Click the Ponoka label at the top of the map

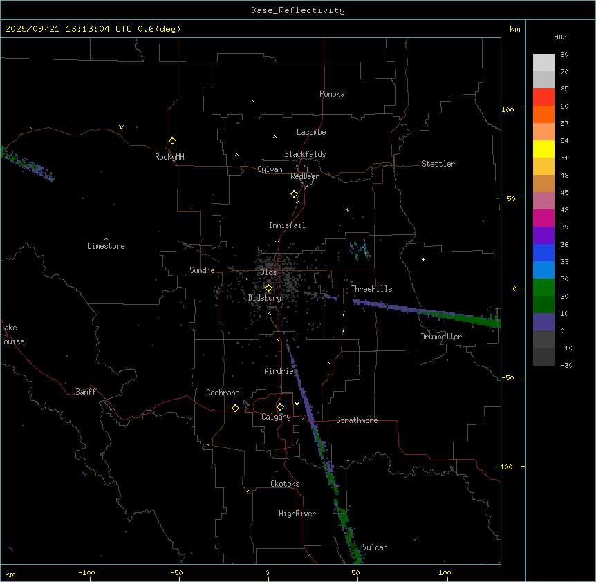click(332, 95)
